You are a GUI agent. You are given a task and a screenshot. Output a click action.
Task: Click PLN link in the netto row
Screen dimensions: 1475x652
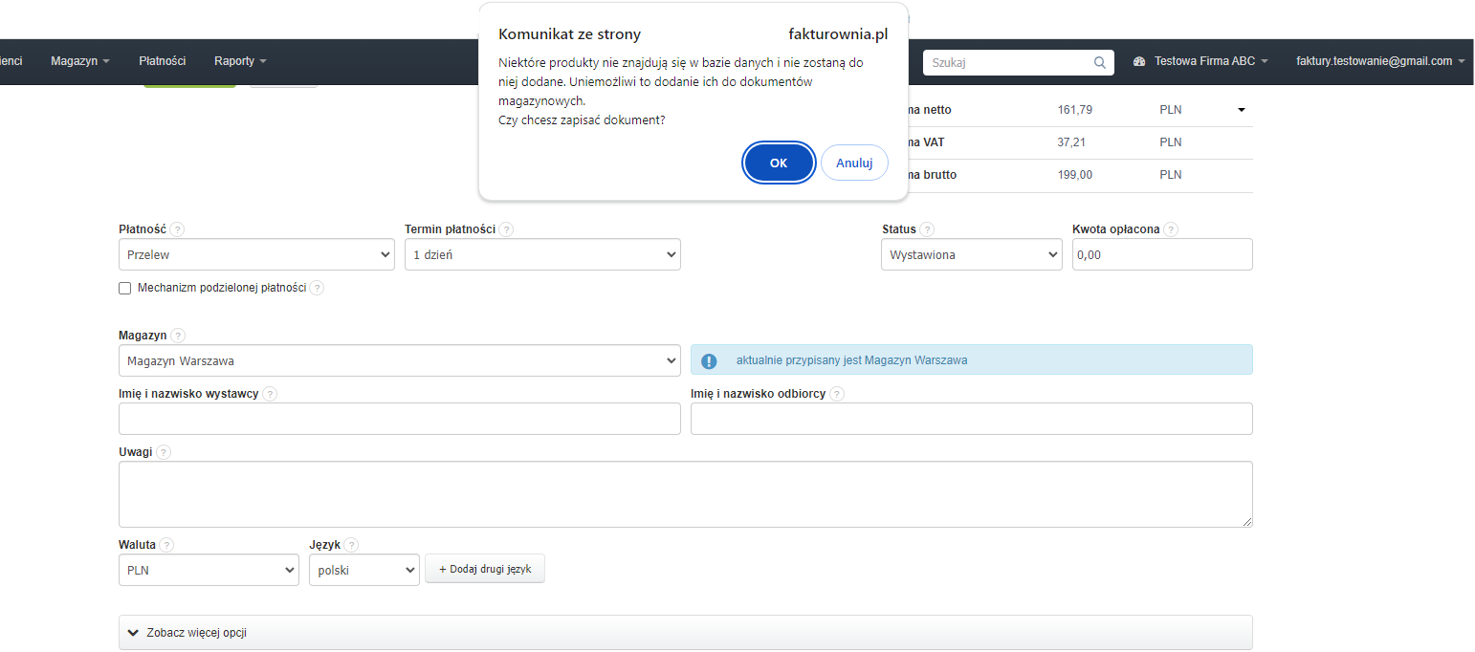point(1170,110)
